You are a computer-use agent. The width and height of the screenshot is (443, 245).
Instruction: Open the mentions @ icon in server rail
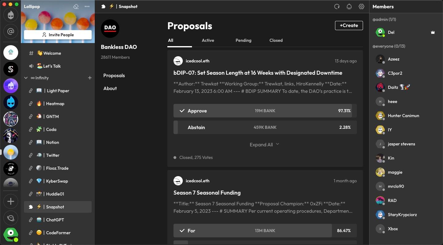click(11, 31)
